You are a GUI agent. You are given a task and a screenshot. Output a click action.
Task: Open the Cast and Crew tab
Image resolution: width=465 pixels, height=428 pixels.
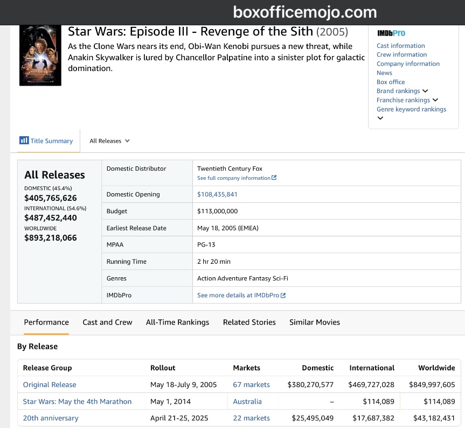coord(107,322)
